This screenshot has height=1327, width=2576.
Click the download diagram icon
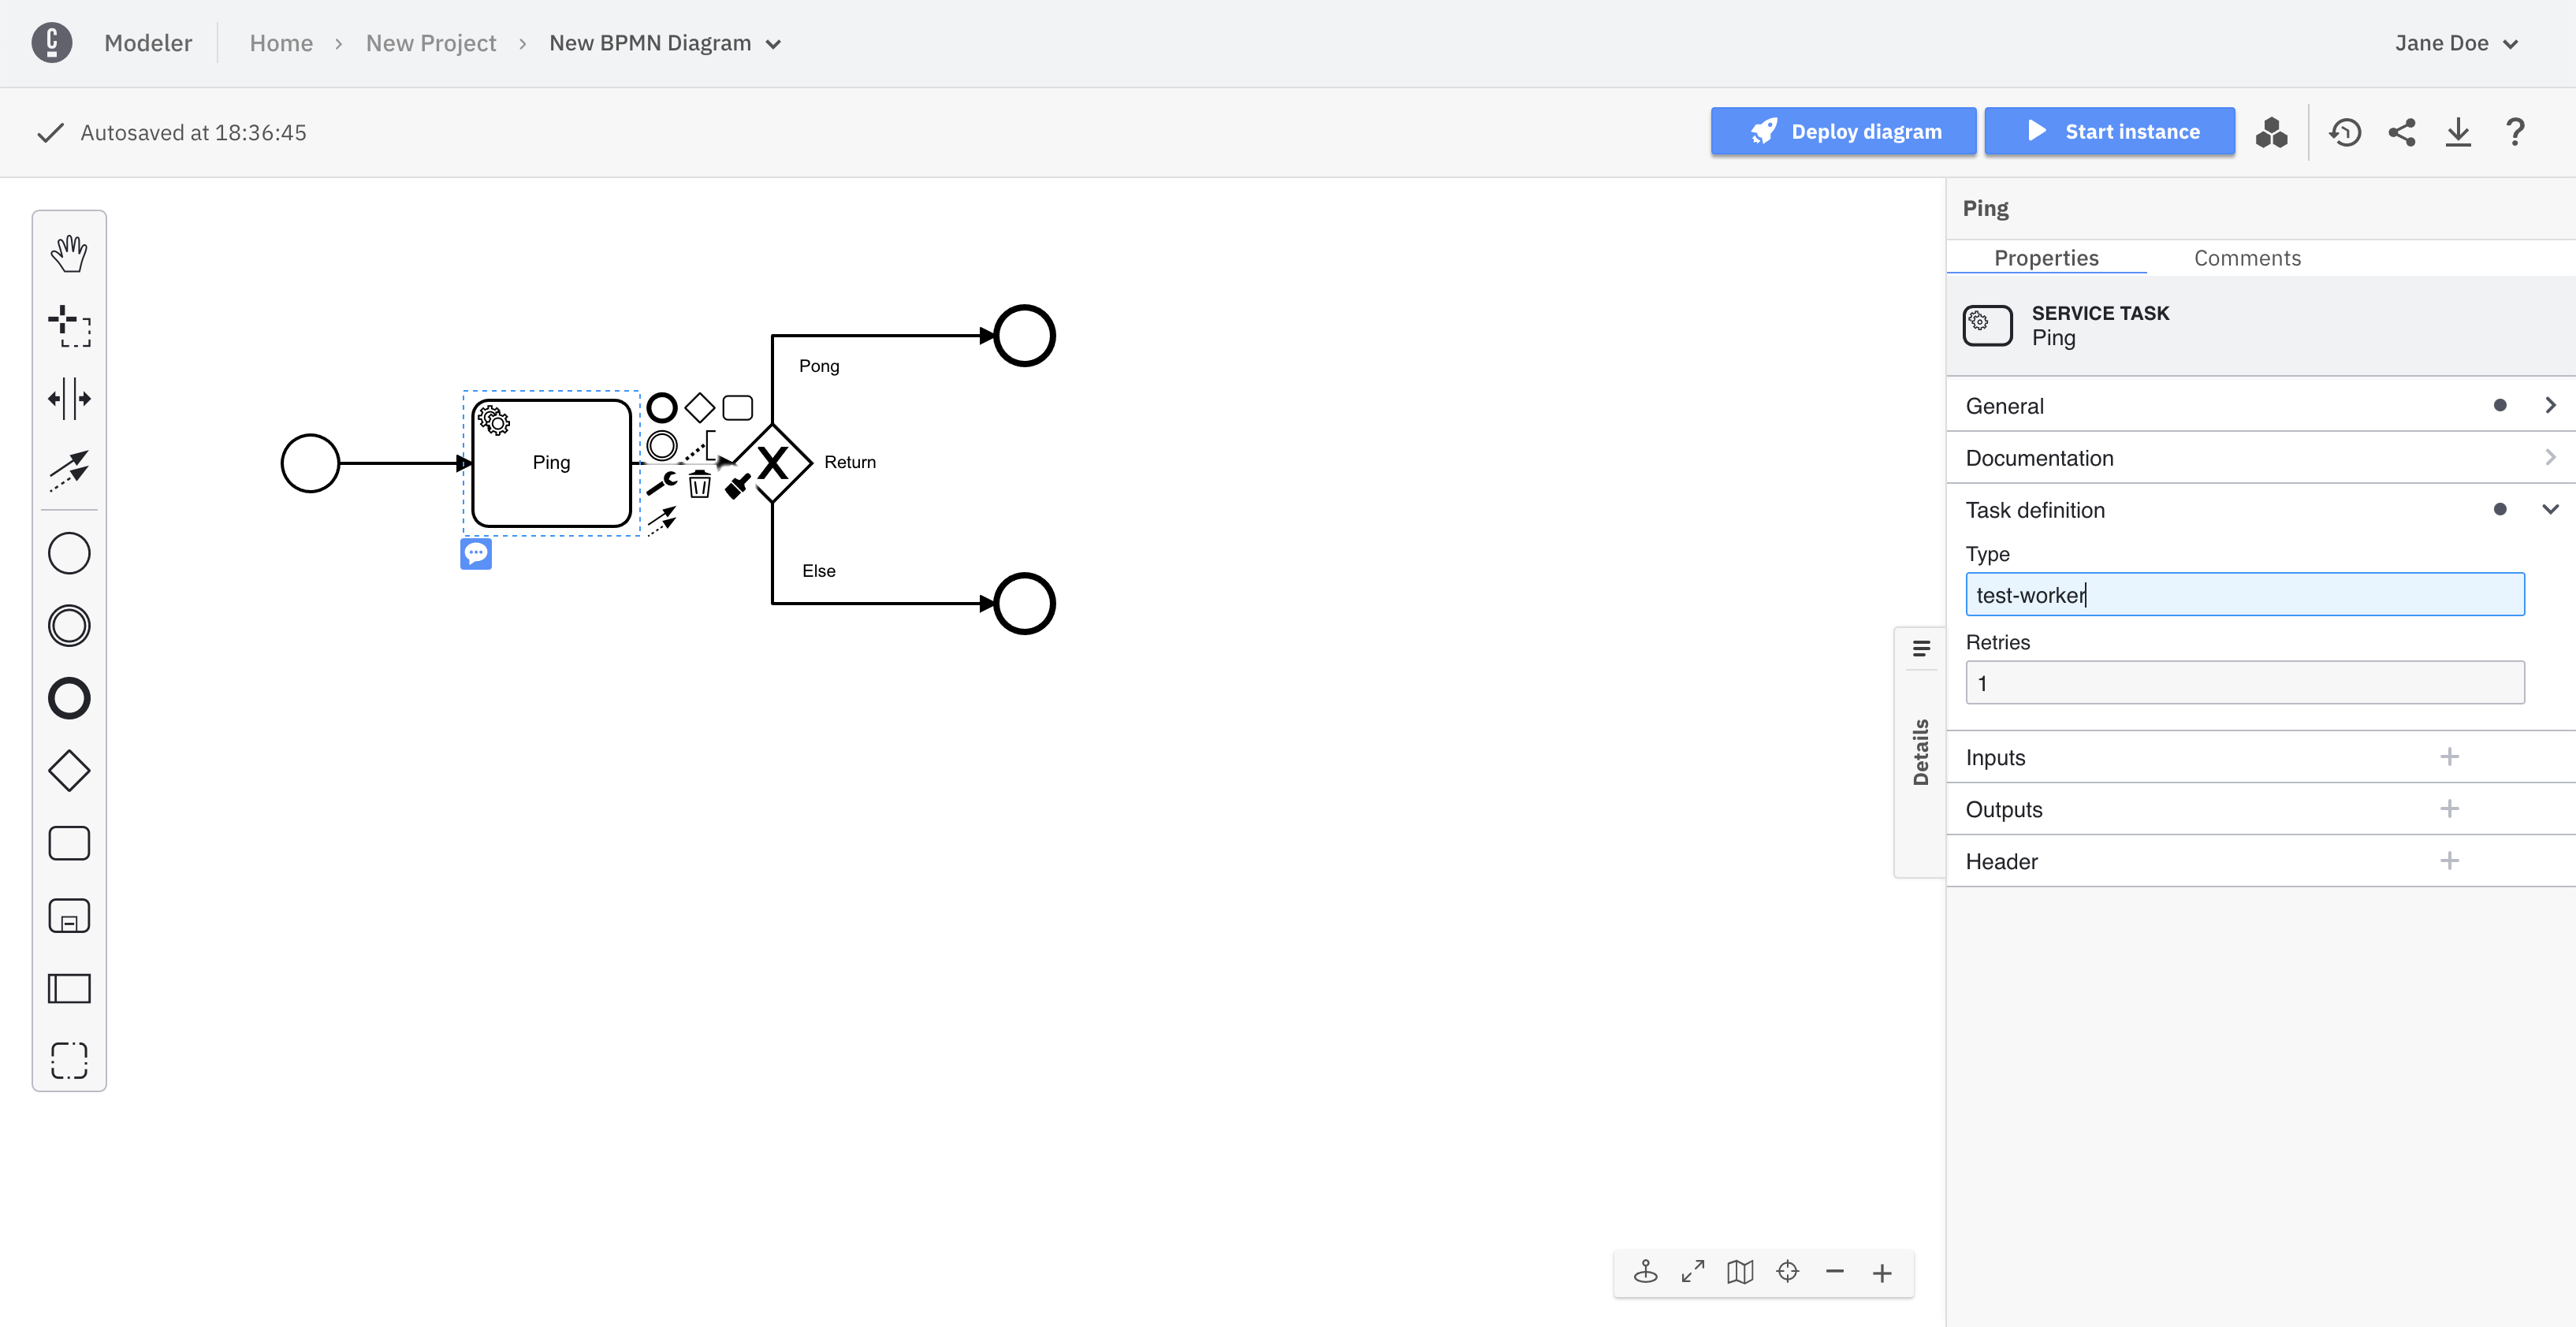coord(2458,132)
